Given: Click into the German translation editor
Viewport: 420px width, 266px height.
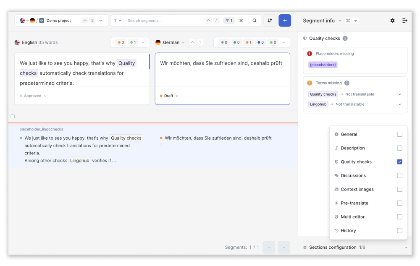Looking at the screenshot, I should tap(222, 70).
